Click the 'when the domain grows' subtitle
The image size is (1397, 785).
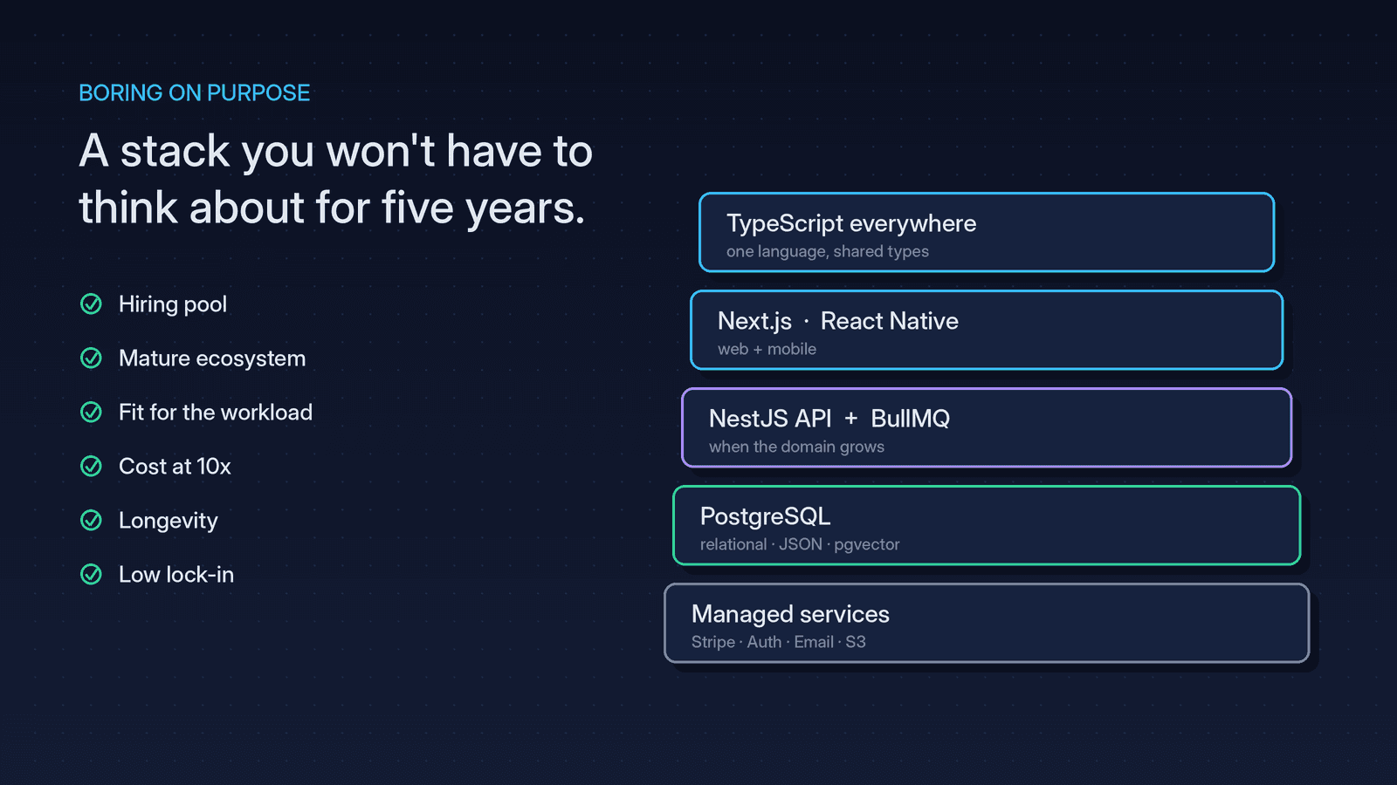coord(796,447)
